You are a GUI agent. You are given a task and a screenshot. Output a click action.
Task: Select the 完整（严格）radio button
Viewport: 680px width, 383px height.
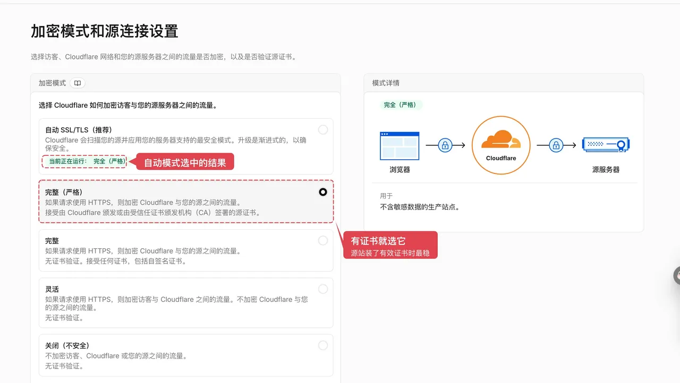323,192
